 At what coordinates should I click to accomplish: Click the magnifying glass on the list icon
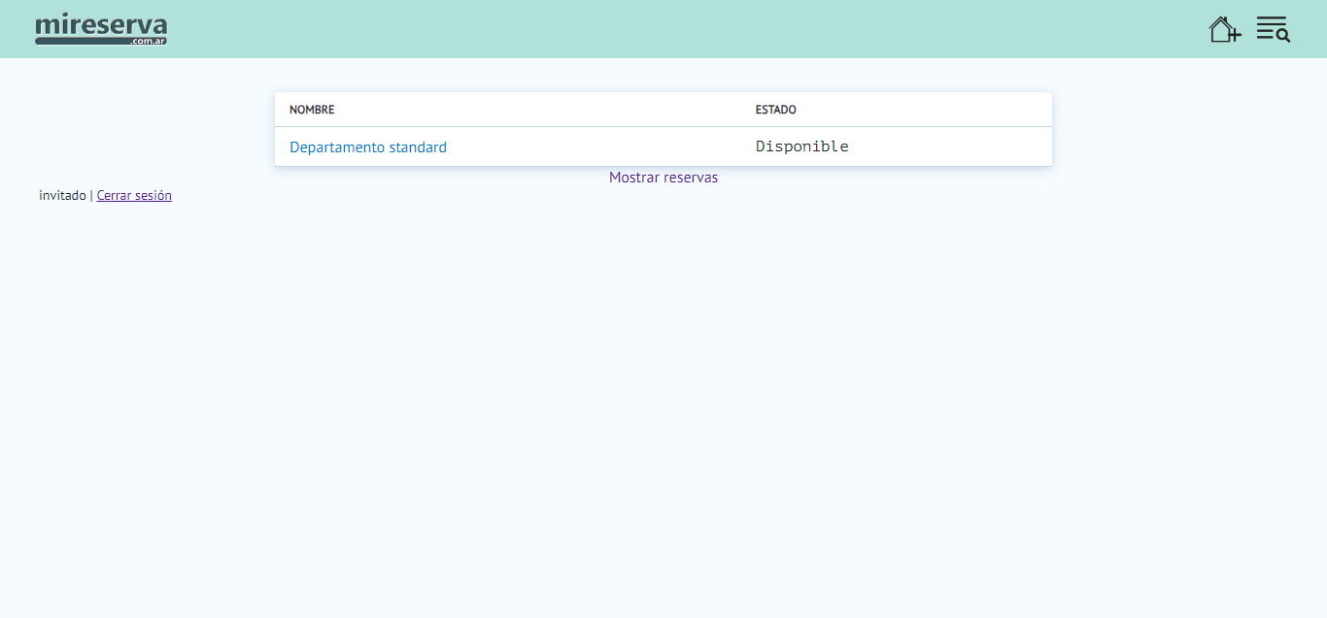pyautogui.click(x=1283, y=36)
